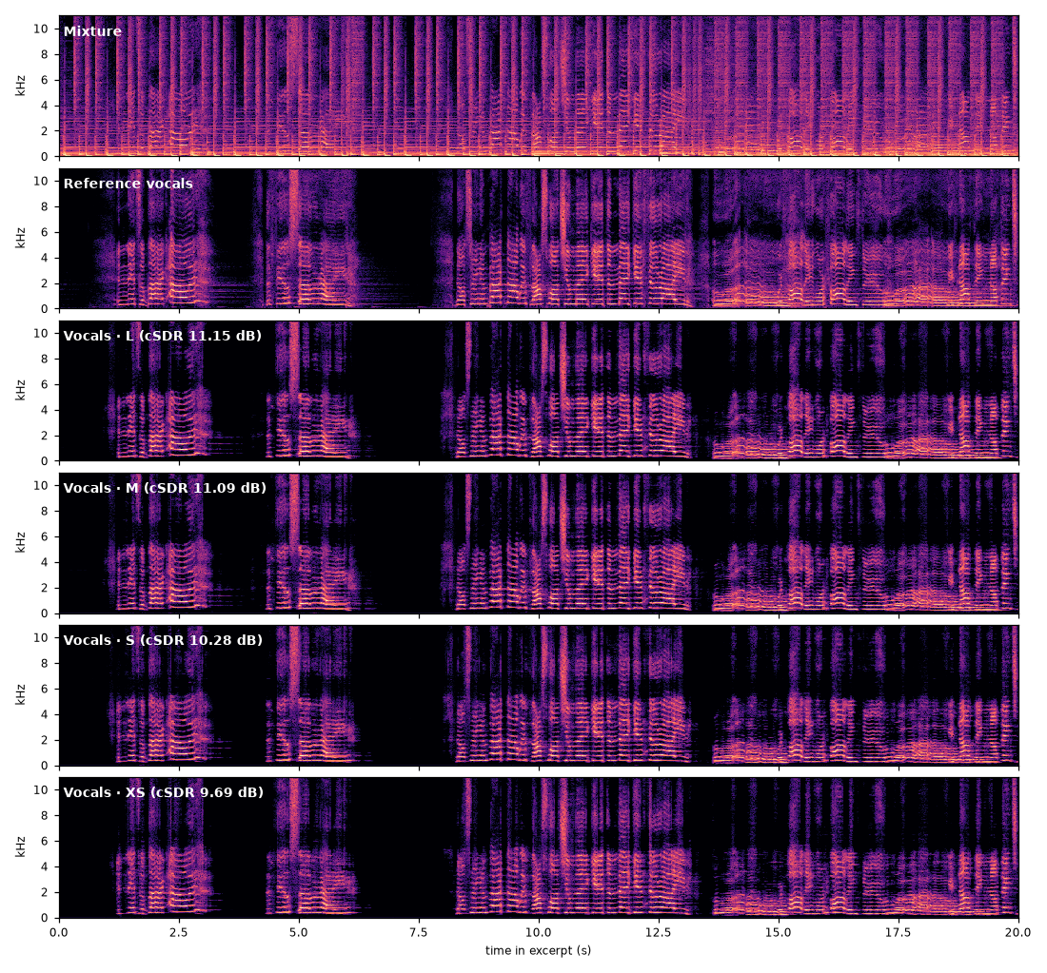
Task: Click the kHz axis label of Vocals M panel
Action: tap(21, 542)
